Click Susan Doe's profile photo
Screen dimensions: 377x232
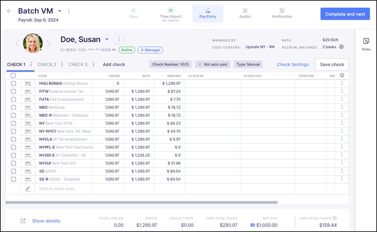click(33, 43)
